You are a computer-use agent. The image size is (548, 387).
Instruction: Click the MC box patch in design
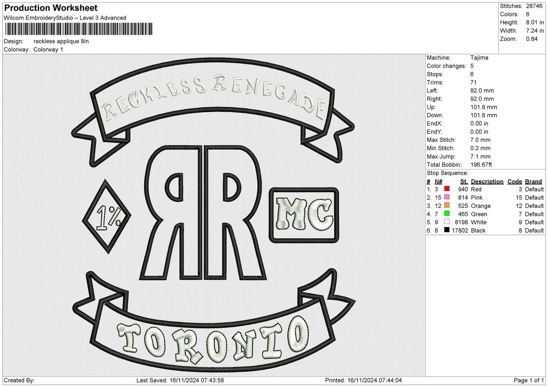pyautogui.click(x=304, y=215)
